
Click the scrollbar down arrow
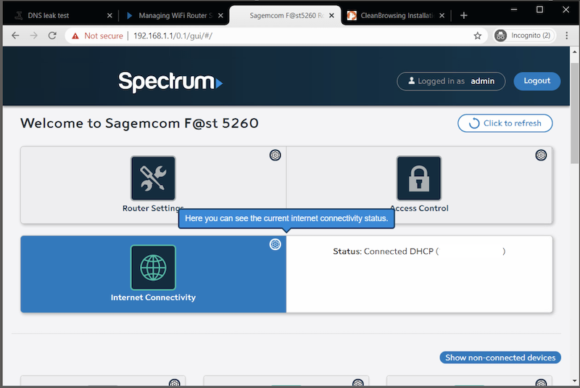coord(574,381)
